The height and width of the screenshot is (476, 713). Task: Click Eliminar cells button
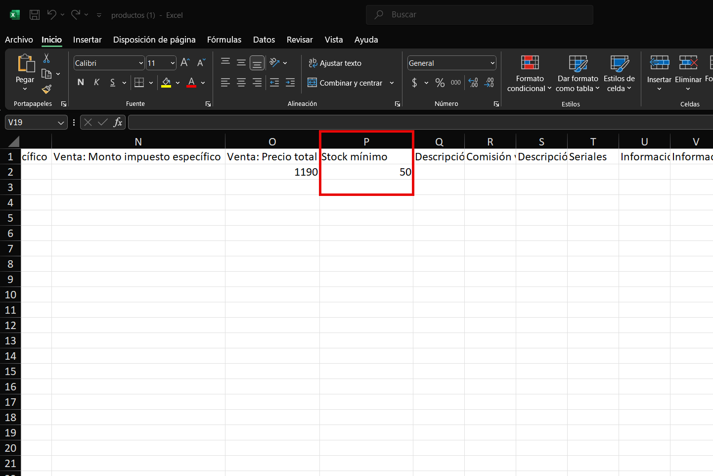tap(688, 73)
